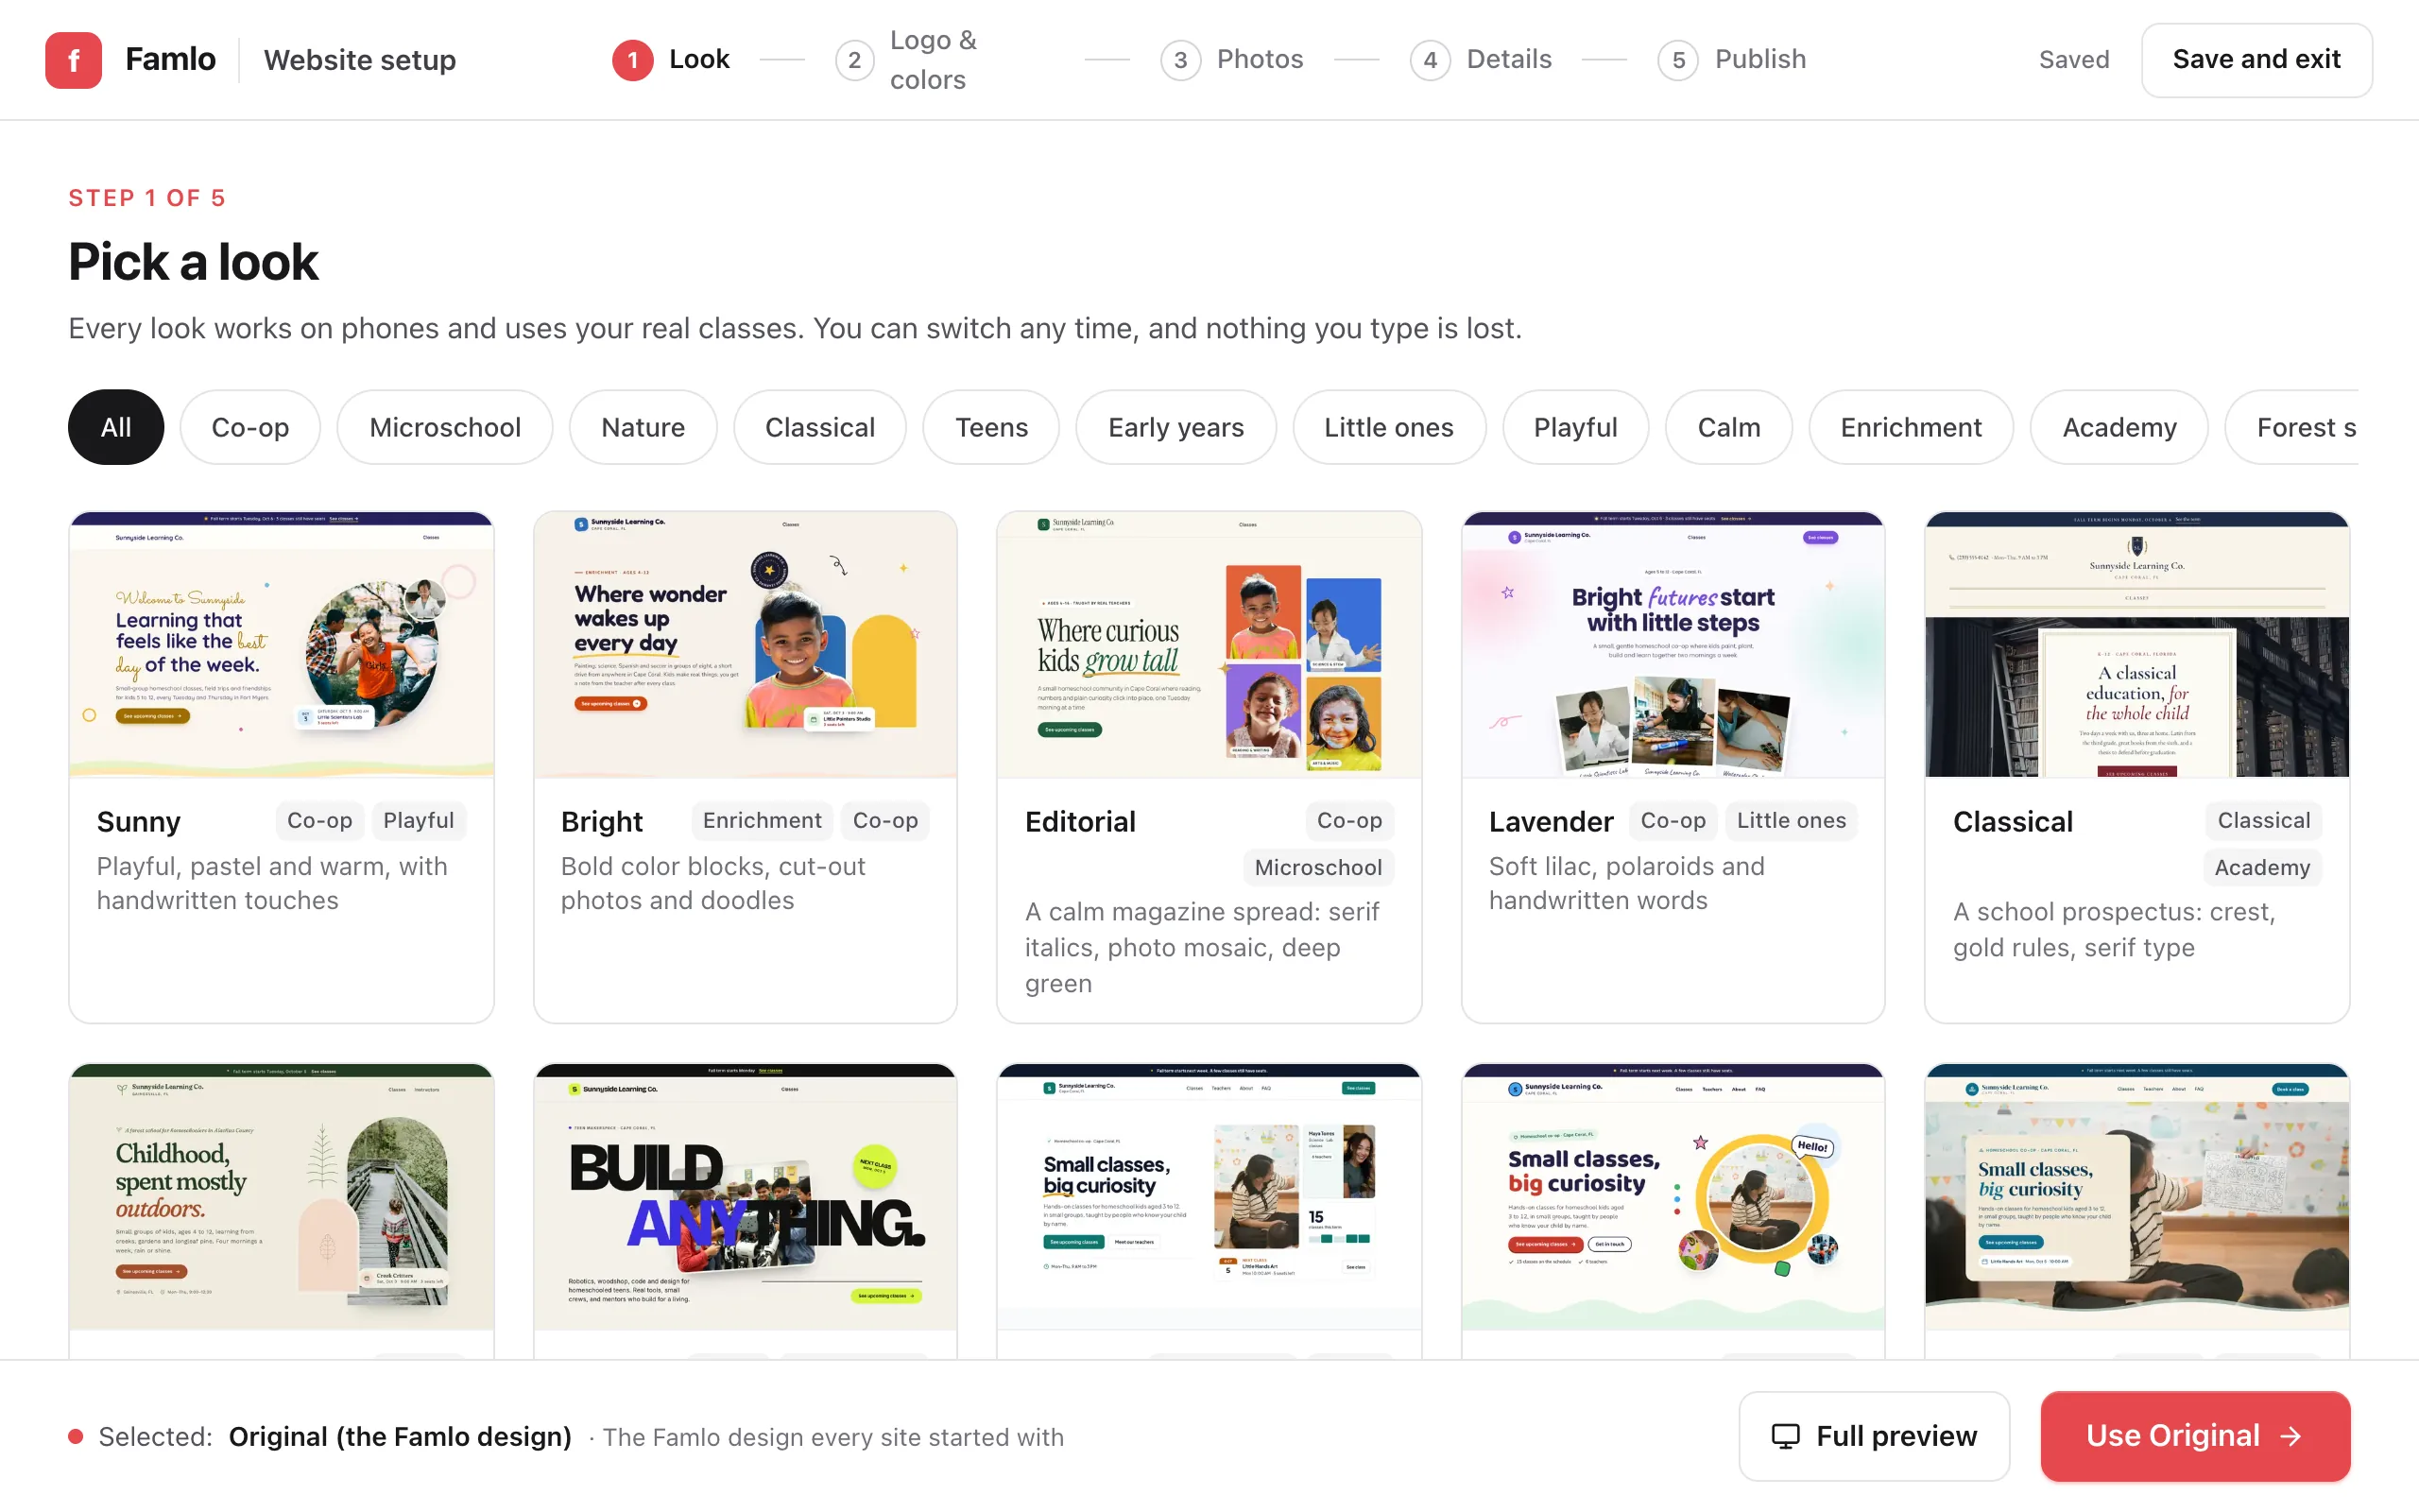Select the Classical look thumbnail
Viewport: 2419px width, 1512px height.
(2137, 645)
